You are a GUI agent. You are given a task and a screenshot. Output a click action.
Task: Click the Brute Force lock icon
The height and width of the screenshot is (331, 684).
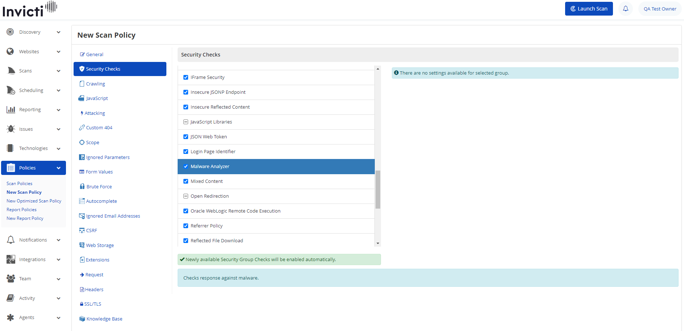(82, 187)
